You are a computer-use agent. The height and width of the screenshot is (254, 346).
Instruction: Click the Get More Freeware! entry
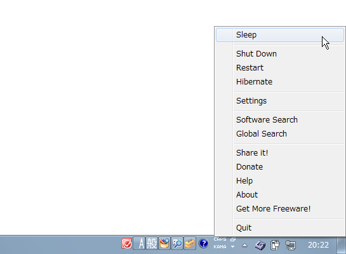point(273,209)
